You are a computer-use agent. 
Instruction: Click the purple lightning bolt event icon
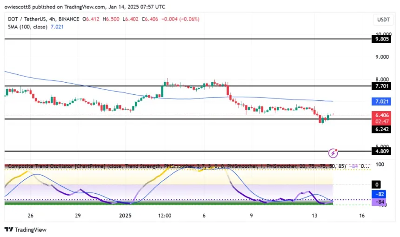click(333, 152)
